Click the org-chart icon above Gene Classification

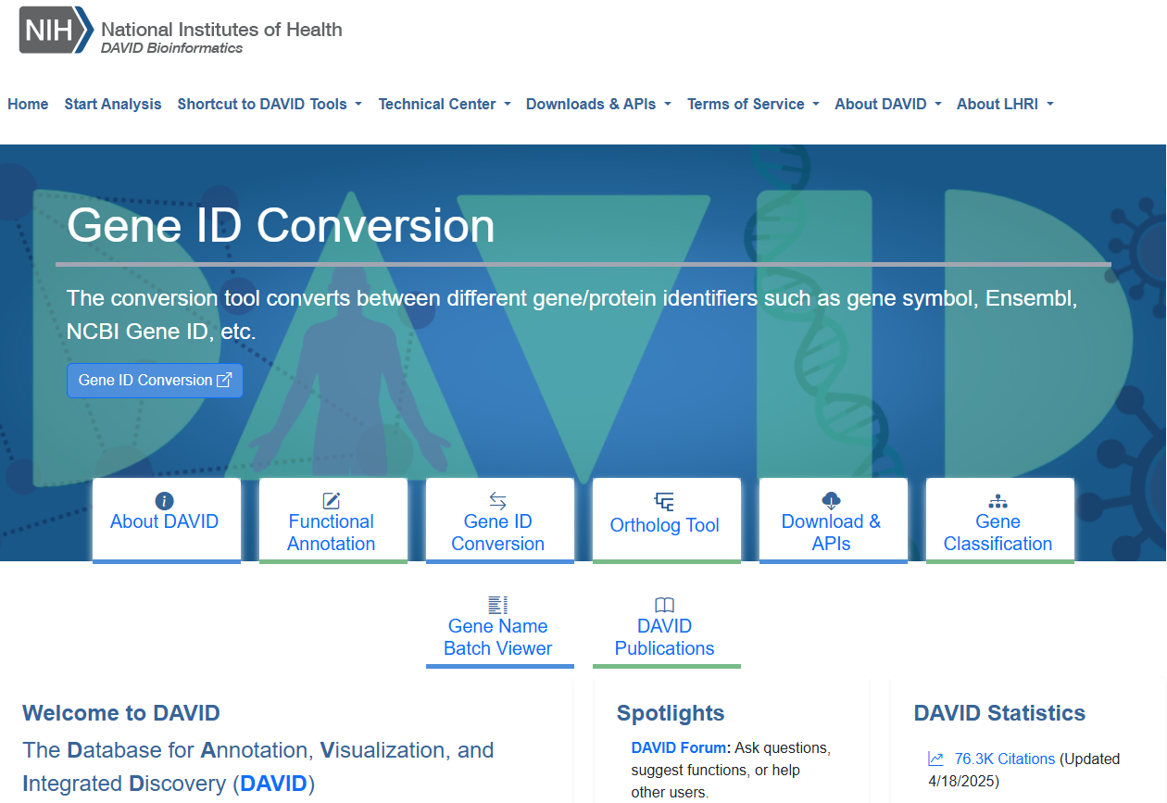998,501
